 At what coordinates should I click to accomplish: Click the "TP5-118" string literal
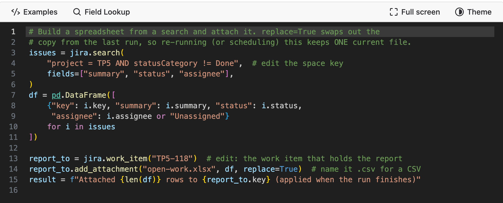pyautogui.click(x=172, y=158)
